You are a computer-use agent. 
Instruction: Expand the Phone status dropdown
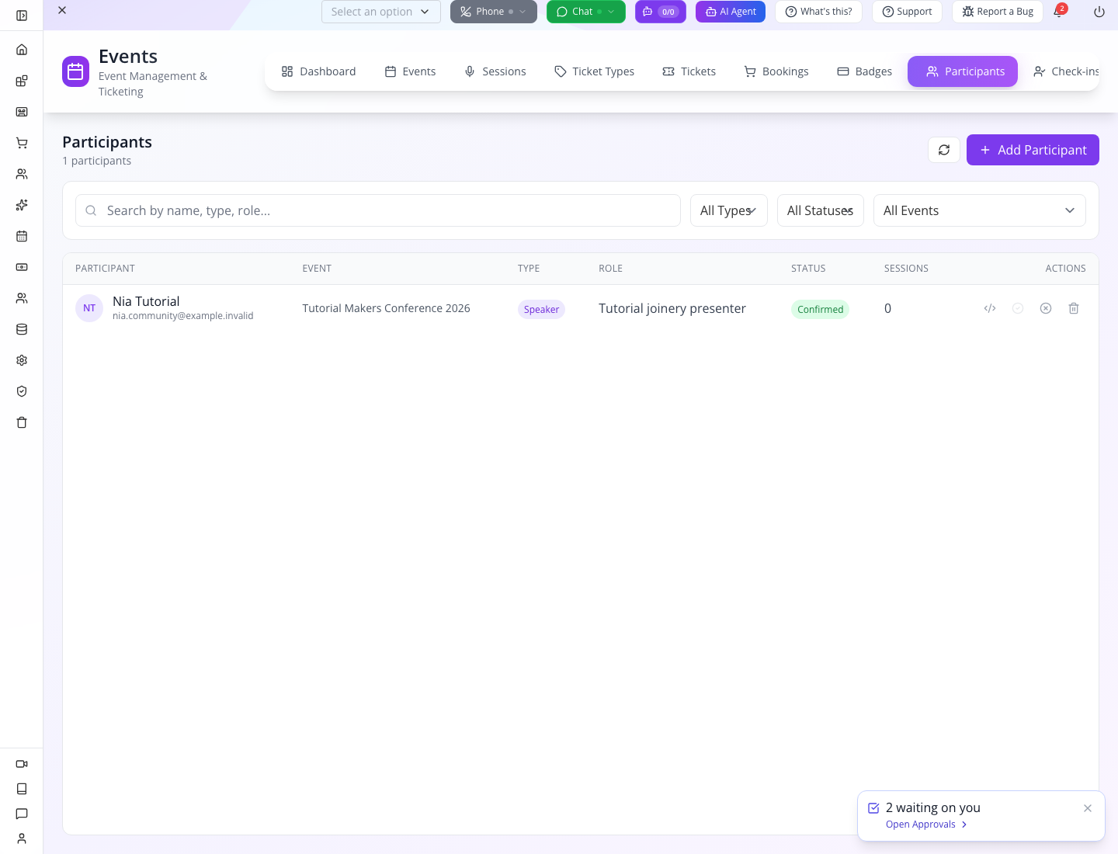[523, 12]
